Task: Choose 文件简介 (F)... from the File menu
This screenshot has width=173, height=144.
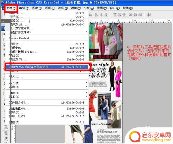Action: point(47,102)
